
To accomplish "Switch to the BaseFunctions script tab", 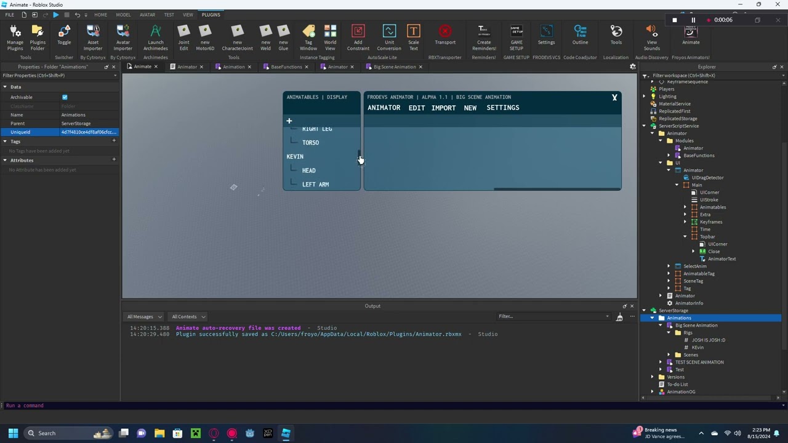I will [286, 67].
